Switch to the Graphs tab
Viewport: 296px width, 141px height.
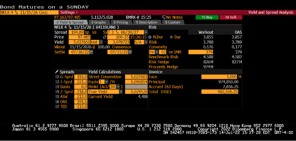[x=100, y=22]
